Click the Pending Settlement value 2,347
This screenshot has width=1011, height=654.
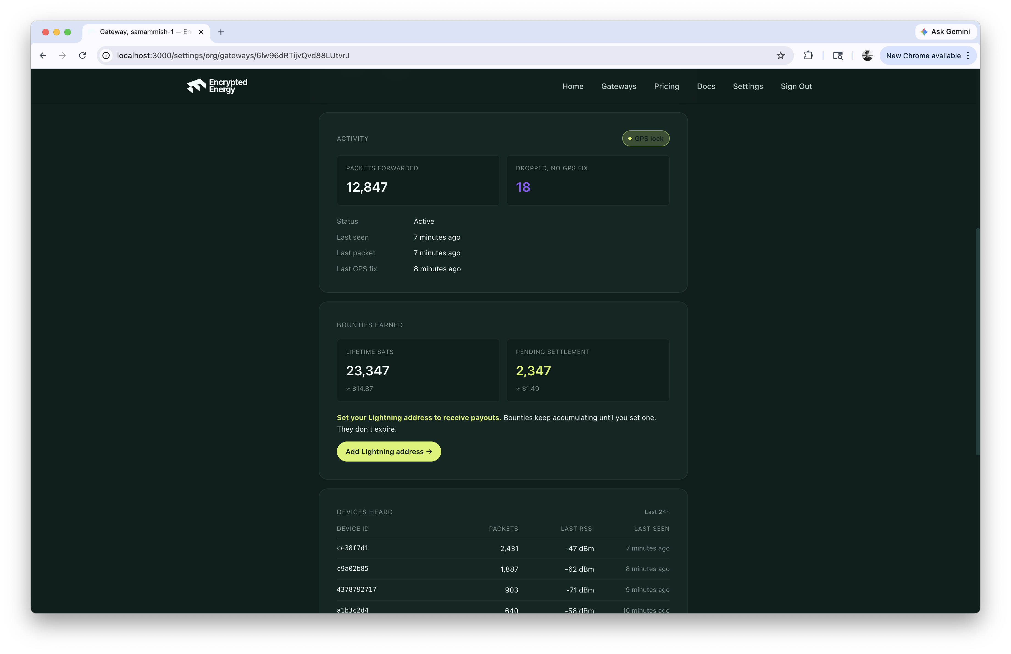[533, 371]
